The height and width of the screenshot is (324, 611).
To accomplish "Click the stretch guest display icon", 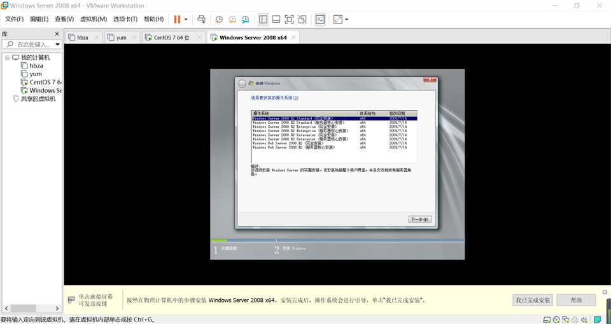I will point(338,19).
